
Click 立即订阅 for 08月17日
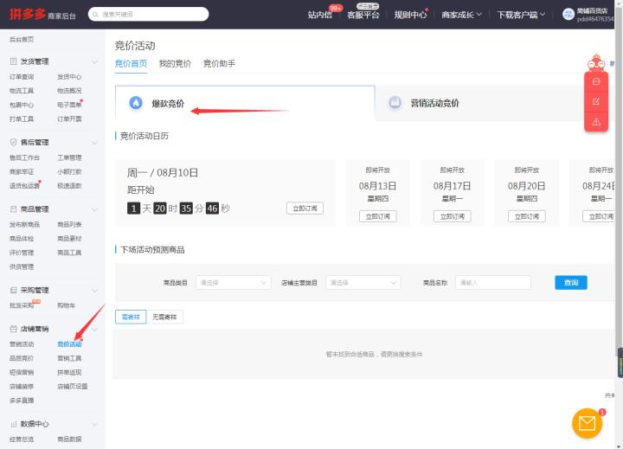point(453,216)
